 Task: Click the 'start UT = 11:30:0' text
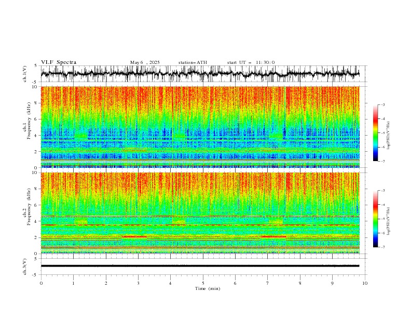tap(251, 62)
